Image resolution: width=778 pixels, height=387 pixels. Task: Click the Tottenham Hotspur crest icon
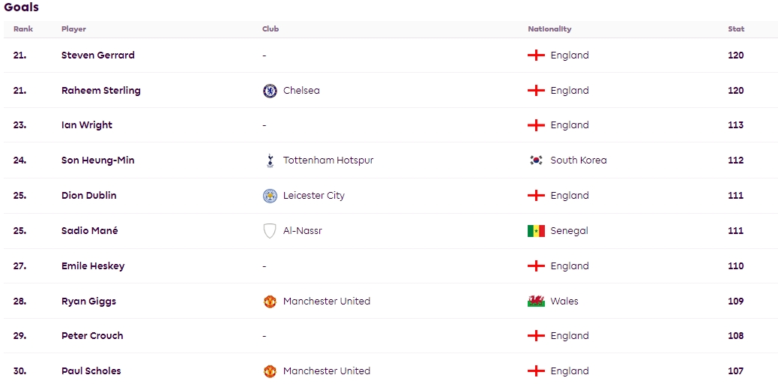click(270, 160)
